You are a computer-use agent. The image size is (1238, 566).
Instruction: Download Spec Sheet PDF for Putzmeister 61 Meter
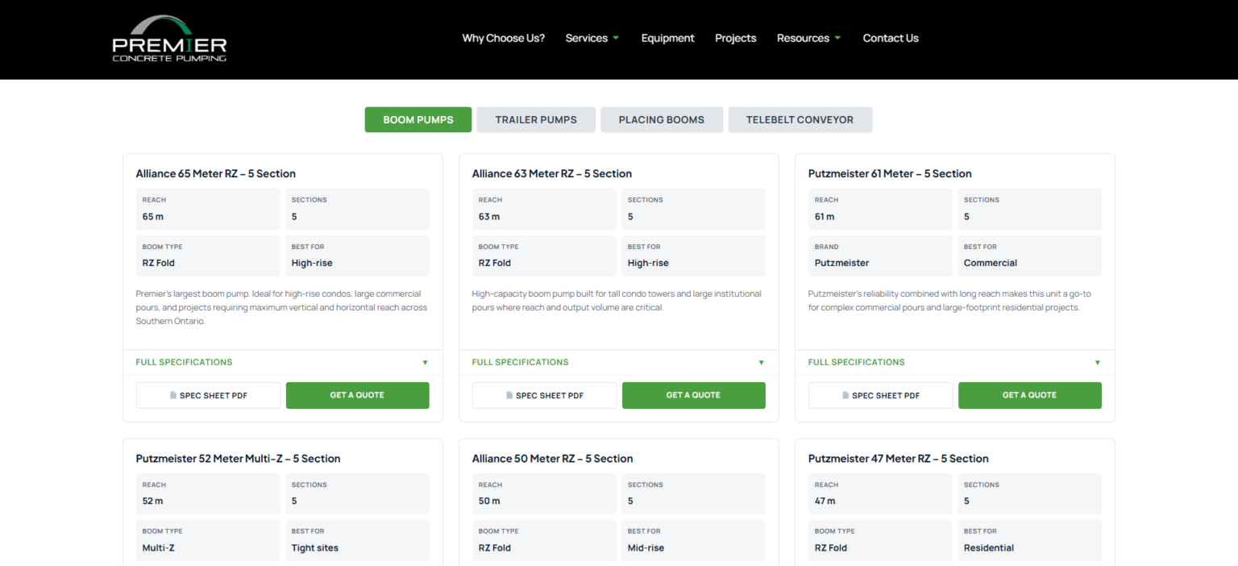[881, 395]
